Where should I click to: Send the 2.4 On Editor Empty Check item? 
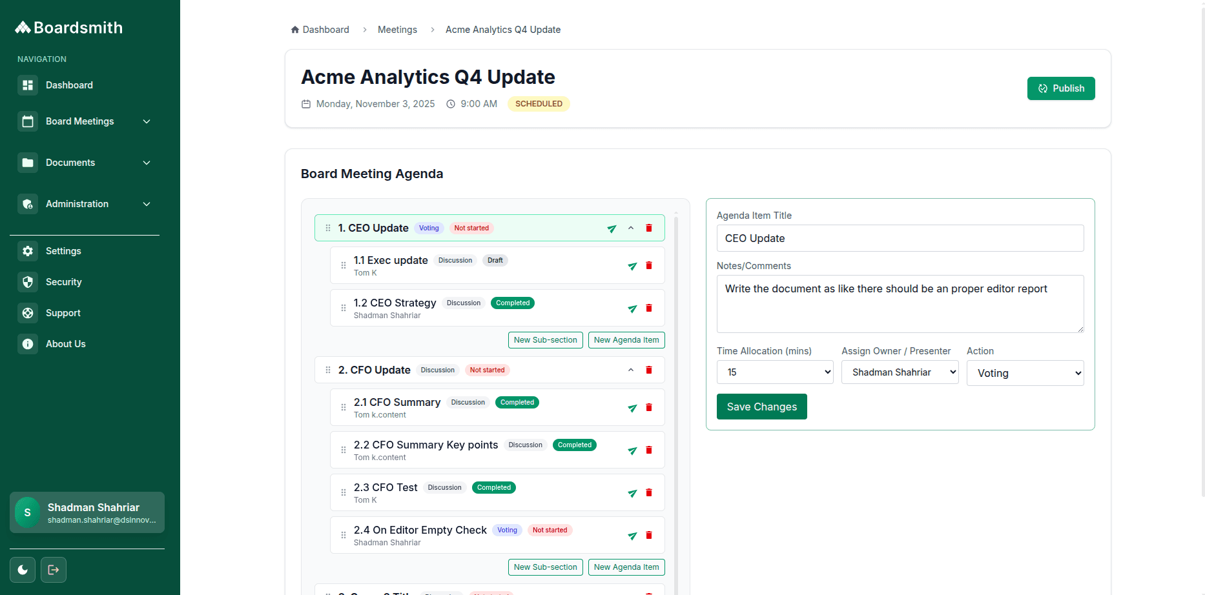(632, 536)
